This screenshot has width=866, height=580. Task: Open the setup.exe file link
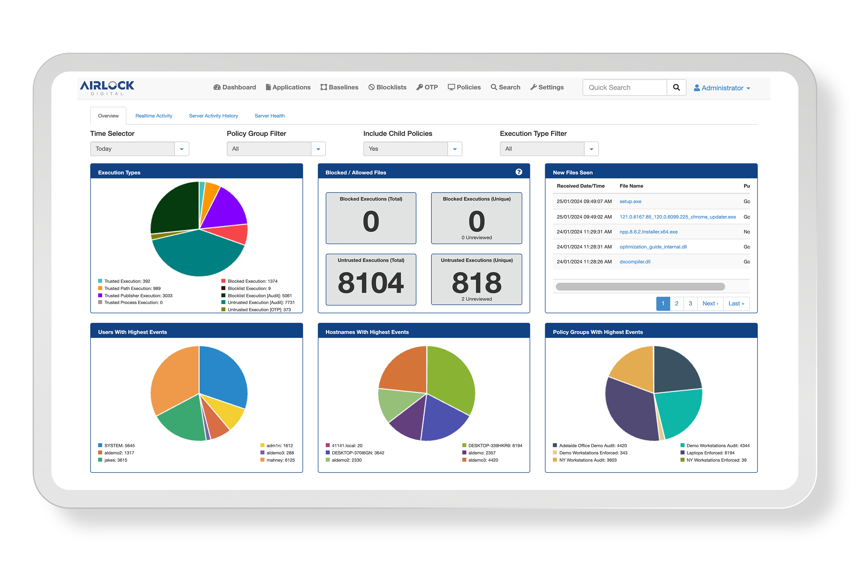[x=630, y=201]
